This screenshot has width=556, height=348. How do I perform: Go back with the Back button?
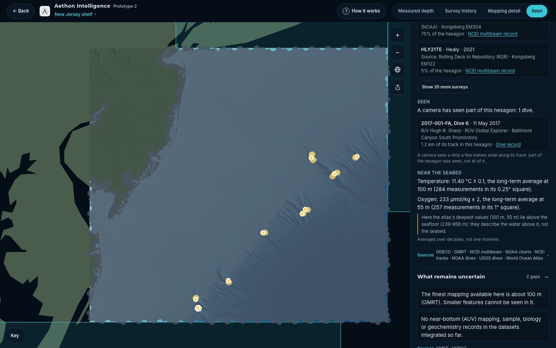pos(21,11)
